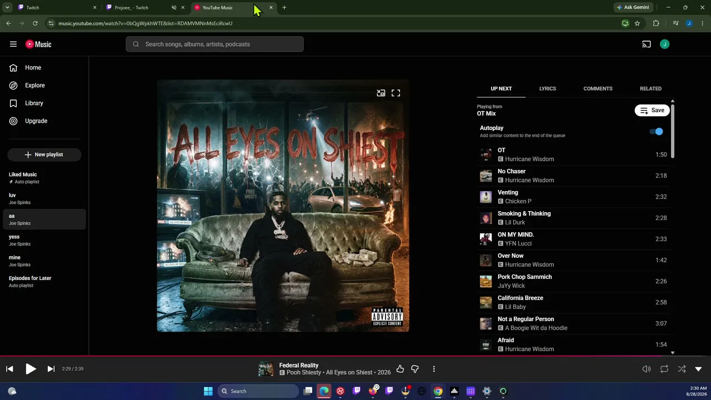Open Chrome media controls icon
Screen dimensions: 711x400
pos(675,23)
